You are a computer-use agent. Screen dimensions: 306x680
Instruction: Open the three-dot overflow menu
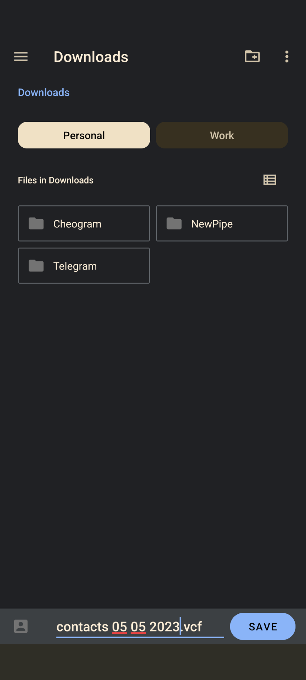tap(287, 57)
